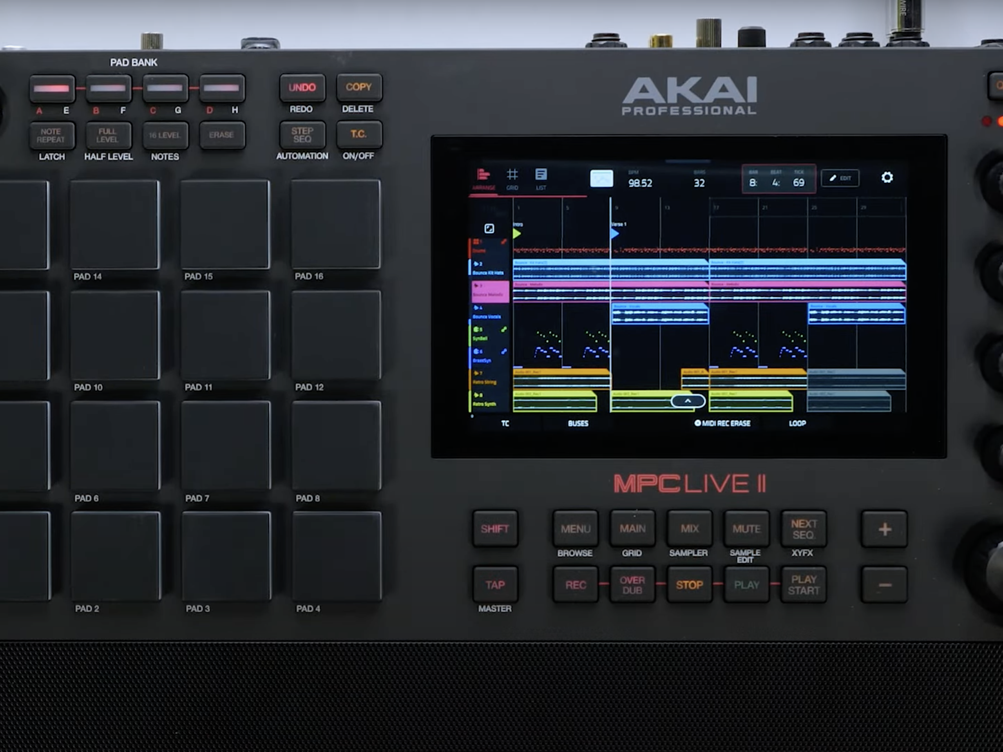
Task: Expand the bottom panel chevron handle
Action: coord(688,401)
